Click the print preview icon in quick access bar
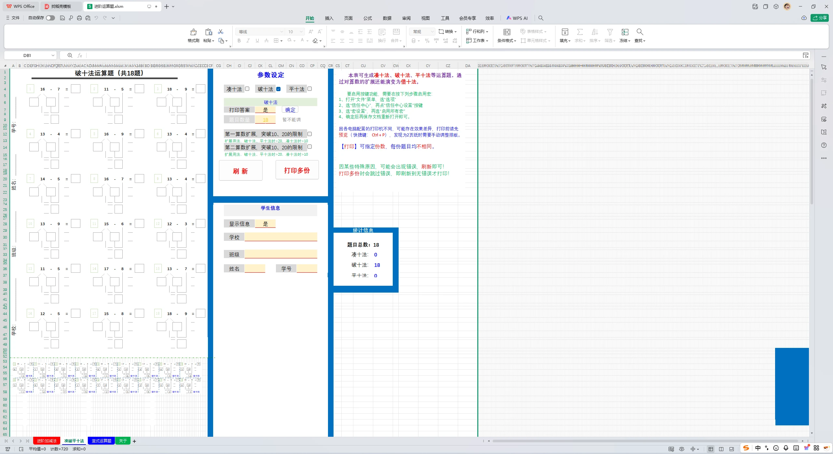833x454 pixels. click(x=88, y=18)
